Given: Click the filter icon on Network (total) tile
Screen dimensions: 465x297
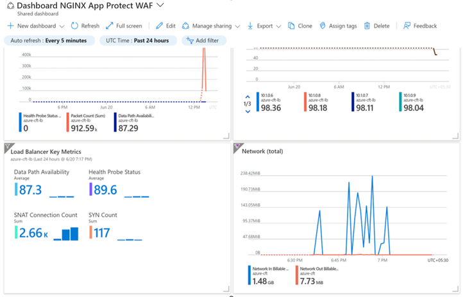Looking at the screenshot, I should (237, 146).
